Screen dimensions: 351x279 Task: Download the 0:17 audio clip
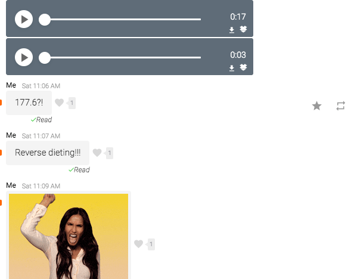(x=232, y=30)
